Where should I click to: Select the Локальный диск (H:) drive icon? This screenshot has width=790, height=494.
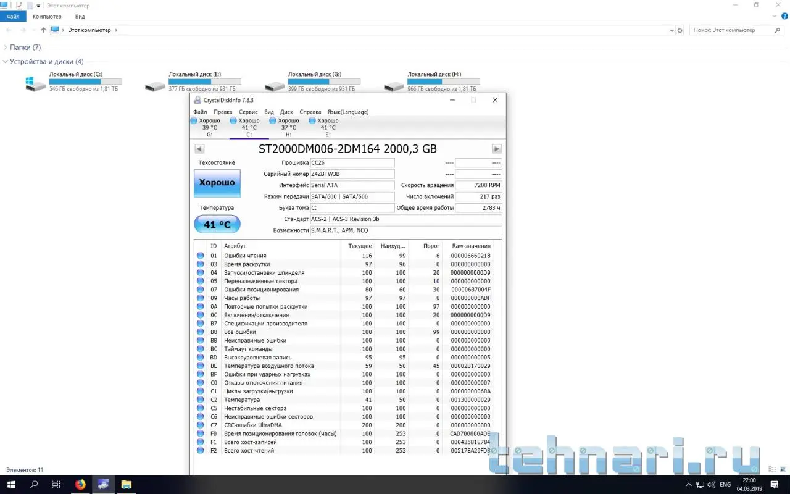click(394, 86)
